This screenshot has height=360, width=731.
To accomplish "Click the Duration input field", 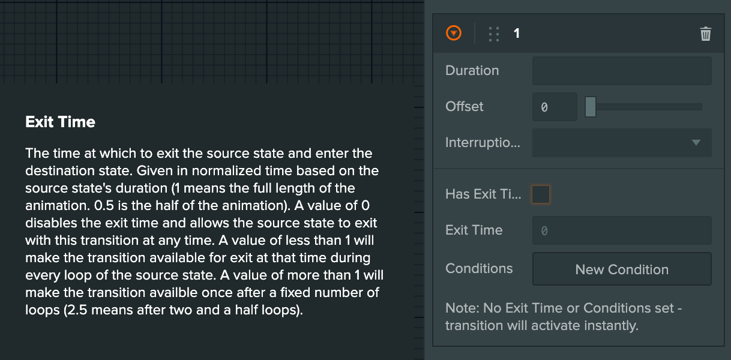I will [622, 70].
